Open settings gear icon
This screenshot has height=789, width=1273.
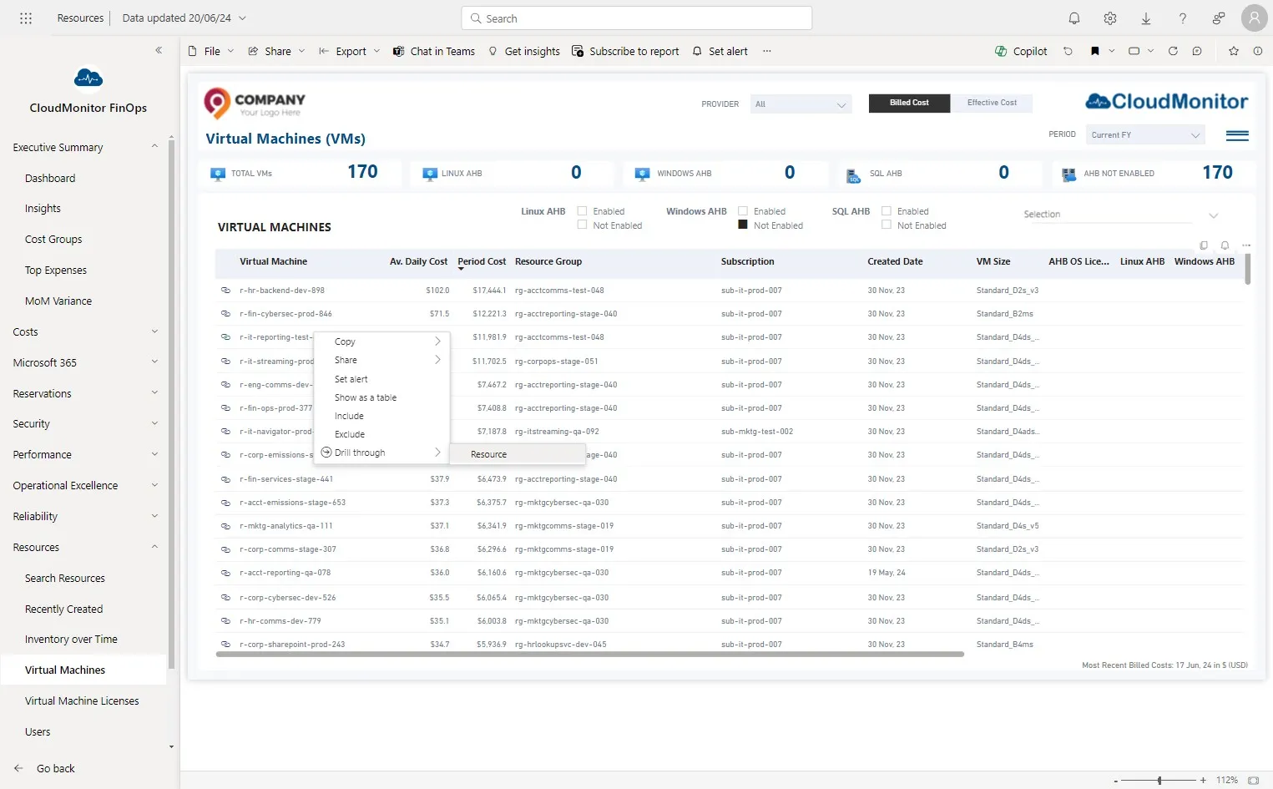pos(1110,18)
